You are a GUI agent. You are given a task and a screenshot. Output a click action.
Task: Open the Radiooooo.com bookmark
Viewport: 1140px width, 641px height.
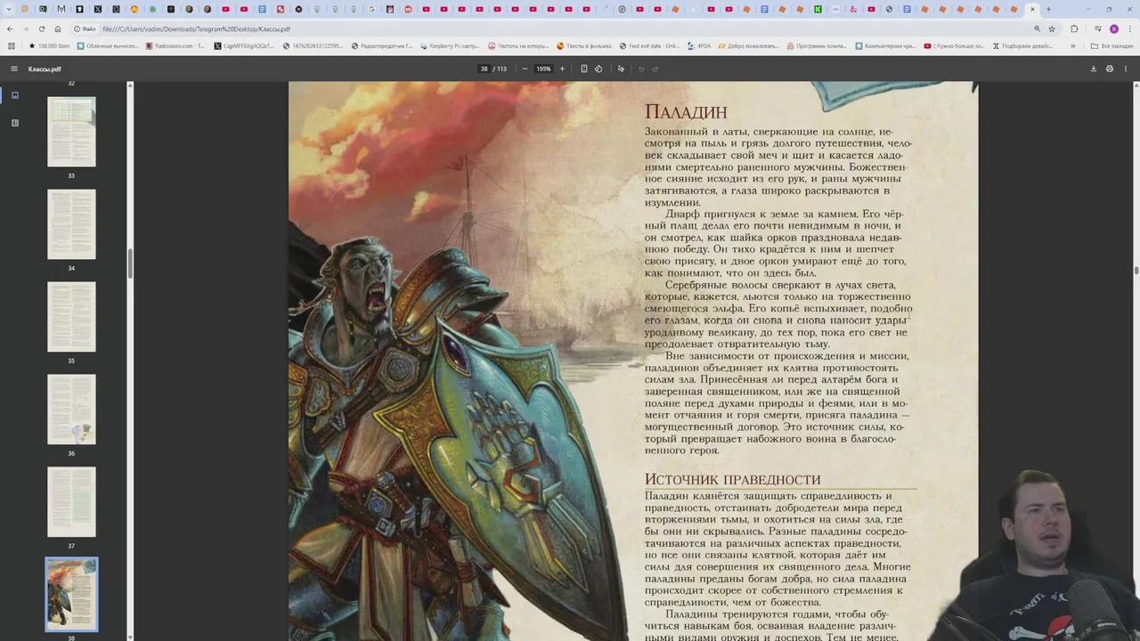pyautogui.click(x=175, y=45)
